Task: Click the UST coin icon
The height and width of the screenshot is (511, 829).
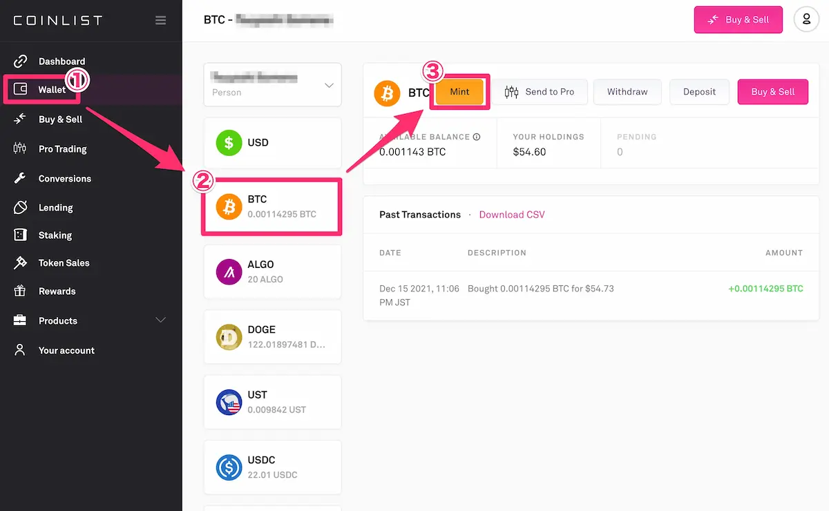Action: pos(229,402)
